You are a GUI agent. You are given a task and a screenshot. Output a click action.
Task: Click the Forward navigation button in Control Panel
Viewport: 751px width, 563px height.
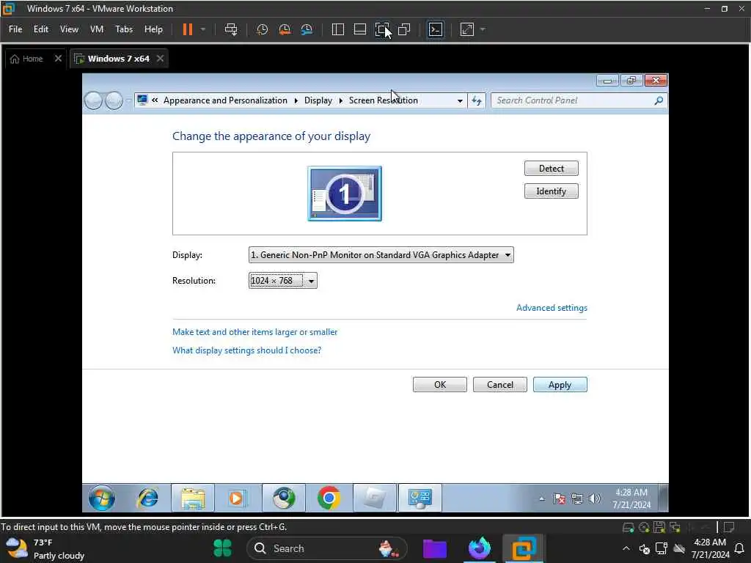pyautogui.click(x=114, y=100)
